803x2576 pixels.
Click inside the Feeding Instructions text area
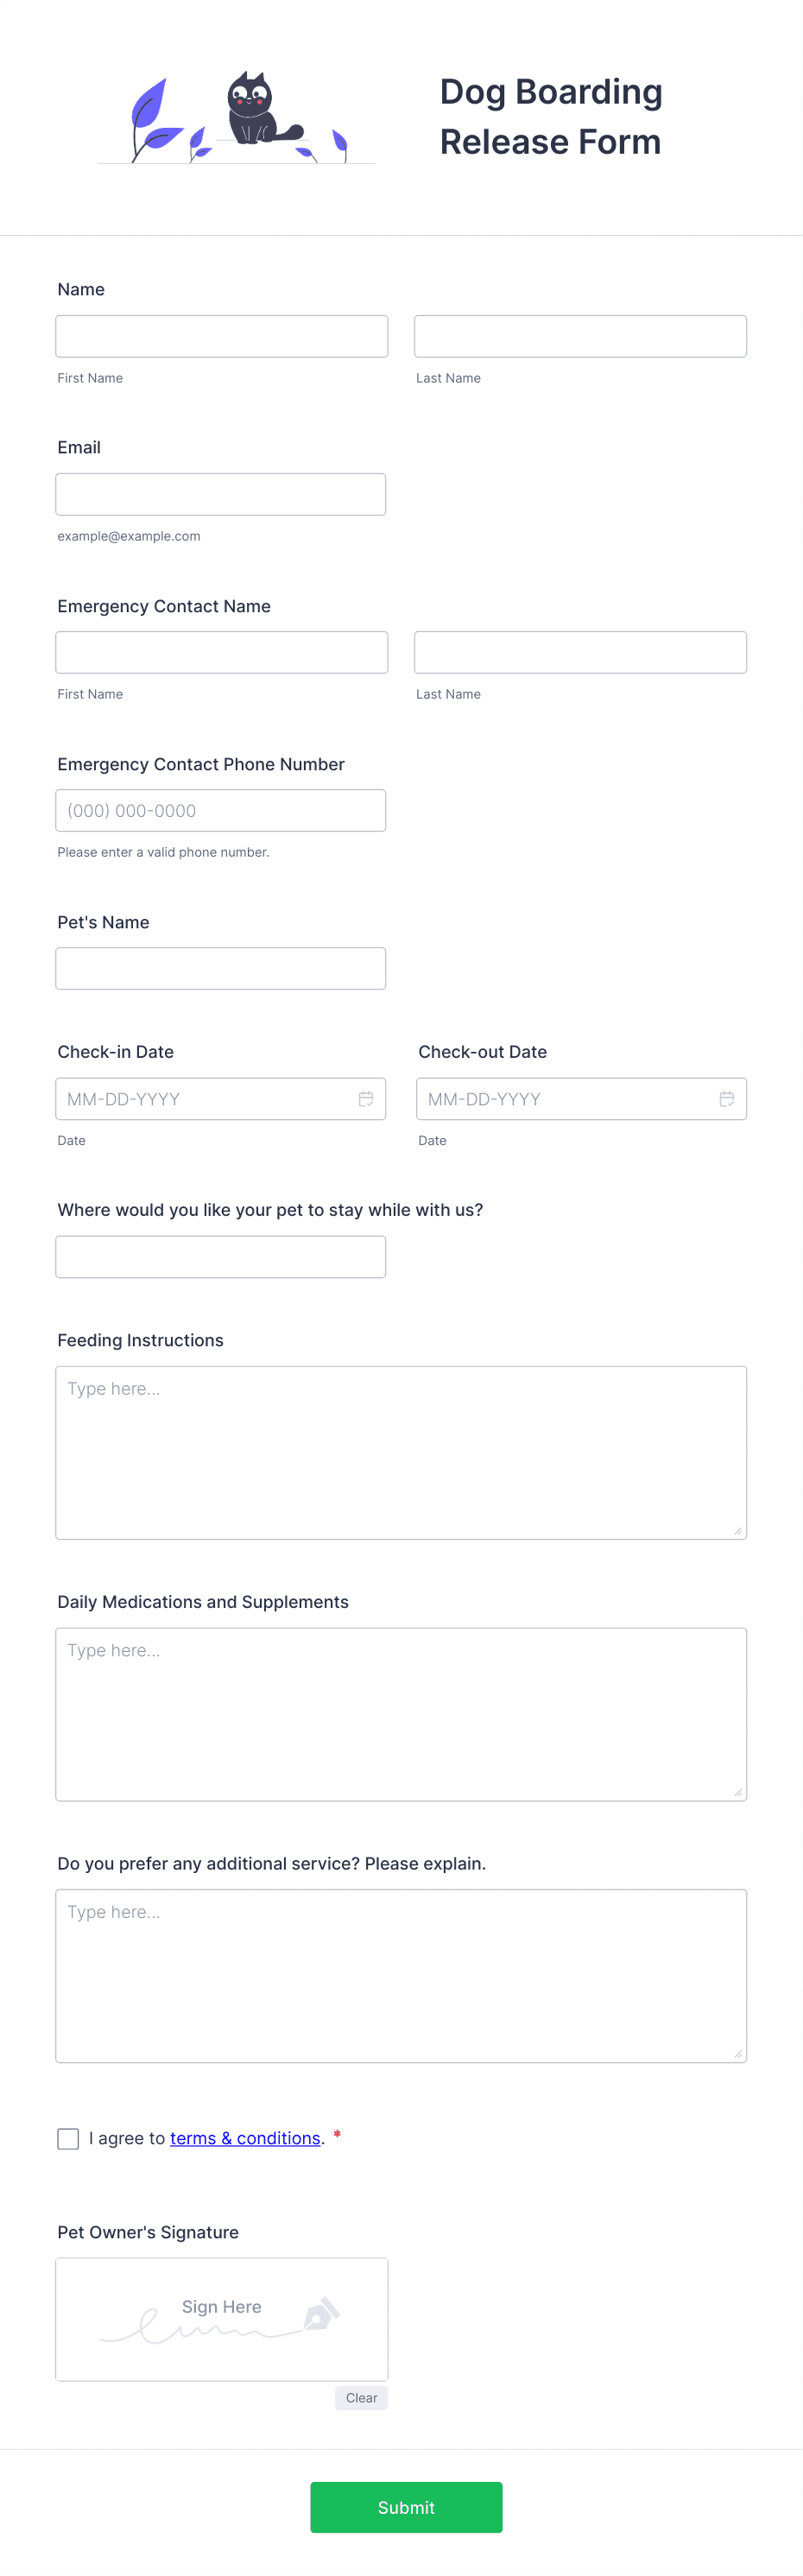click(x=401, y=1452)
